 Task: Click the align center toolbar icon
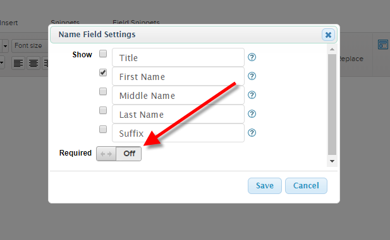tap(34, 63)
